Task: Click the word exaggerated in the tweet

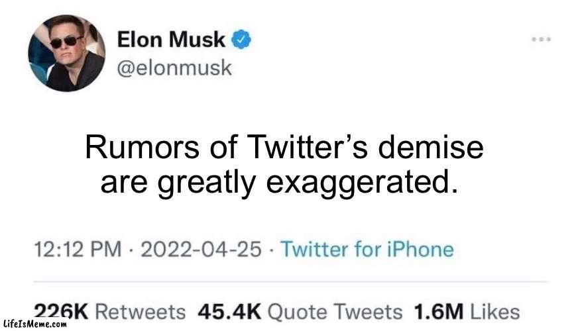Action: pos(361,180)
